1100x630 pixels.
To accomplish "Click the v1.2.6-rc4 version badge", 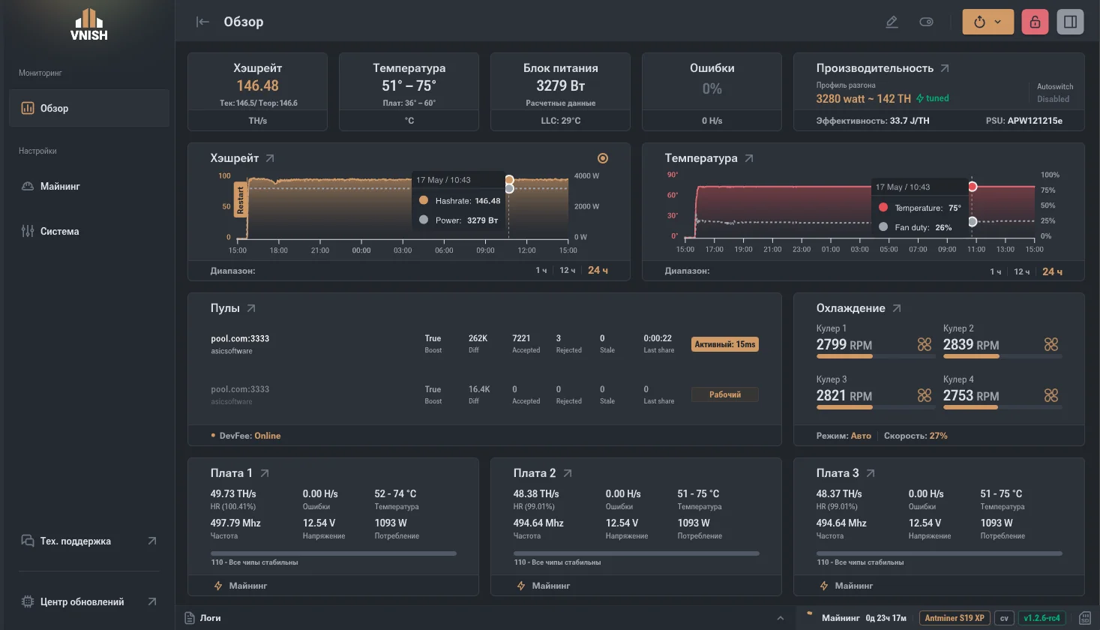I will [1042, 618].
